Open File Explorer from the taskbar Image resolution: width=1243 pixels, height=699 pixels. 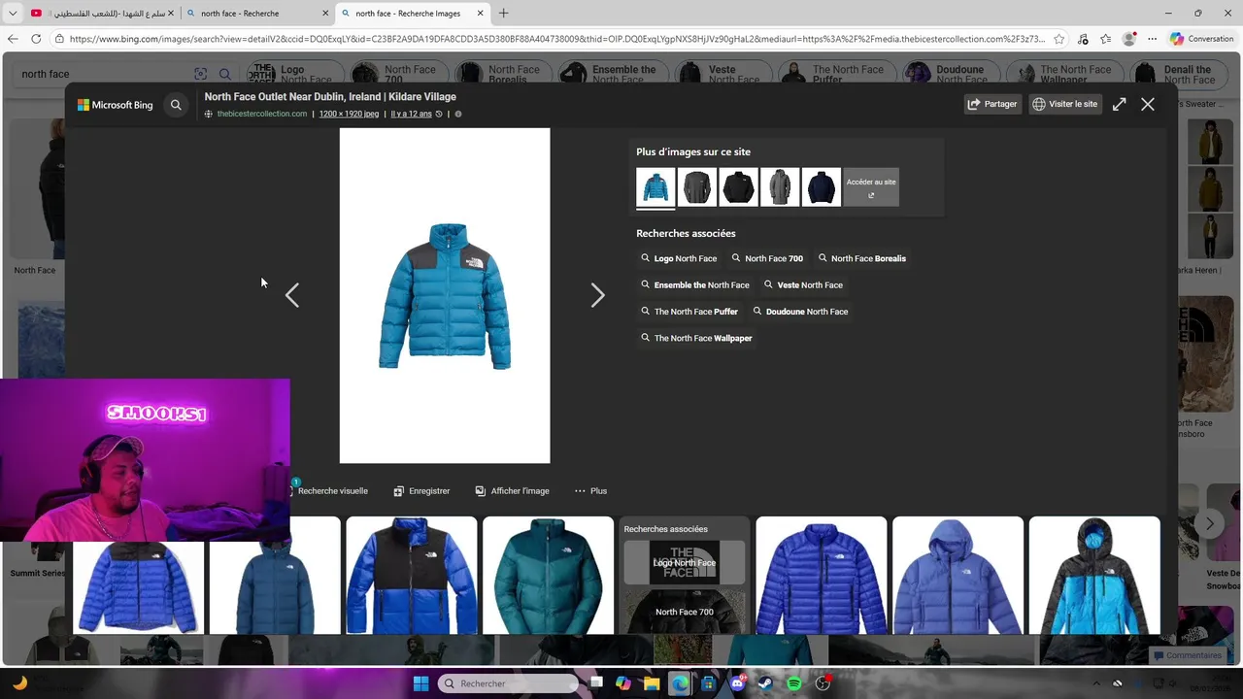[652, 683]
